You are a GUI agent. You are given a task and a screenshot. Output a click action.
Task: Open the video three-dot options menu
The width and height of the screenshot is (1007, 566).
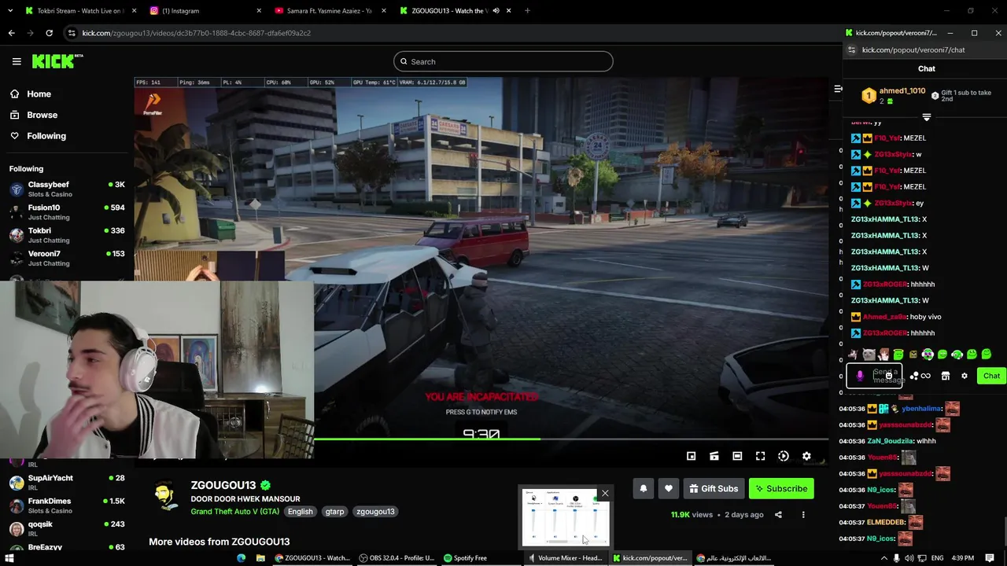tap(803, 515)
